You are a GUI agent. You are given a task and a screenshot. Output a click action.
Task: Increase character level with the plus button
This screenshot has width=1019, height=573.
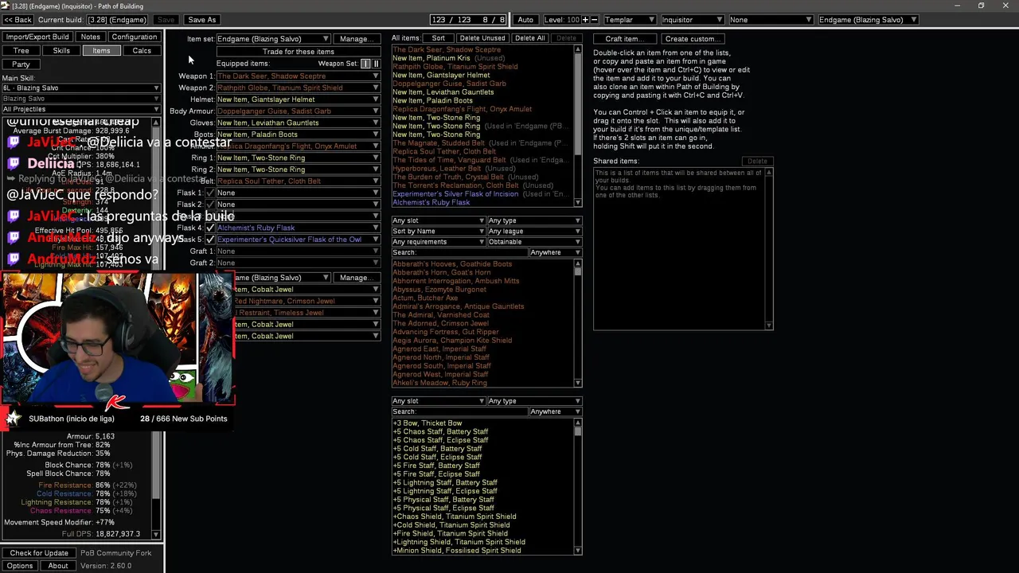(x=585, y=20)
